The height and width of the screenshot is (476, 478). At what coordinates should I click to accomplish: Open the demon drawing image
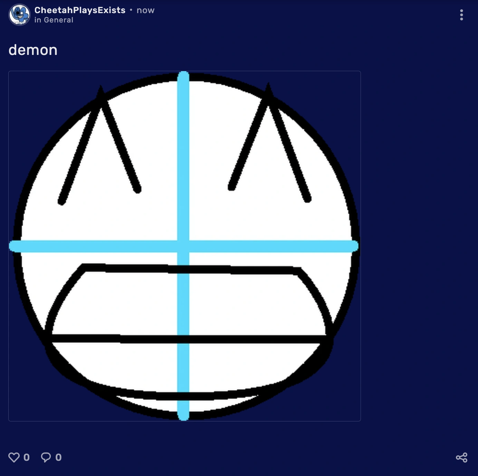tap(184, 246)
